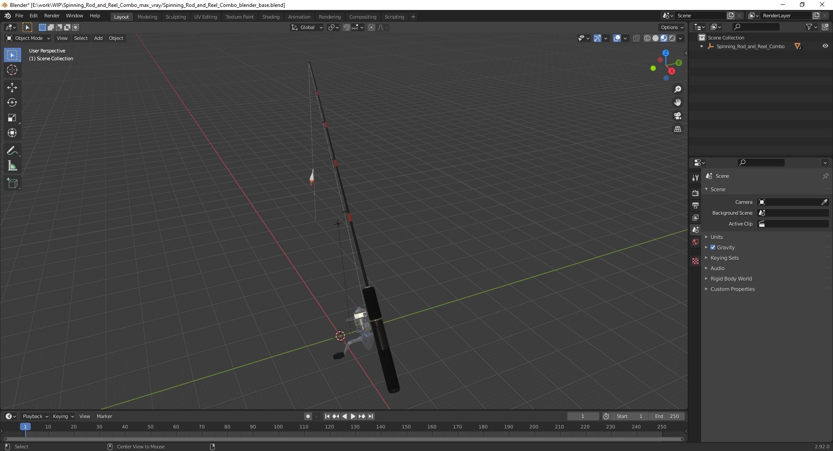Open the File menu
833x451 pixels.
[x=19, y=16]
